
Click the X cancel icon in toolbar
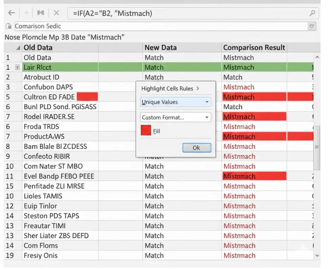coord(57,13)
